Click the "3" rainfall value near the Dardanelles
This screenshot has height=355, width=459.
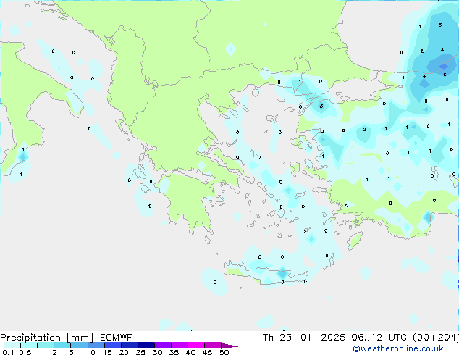point(321,106)
